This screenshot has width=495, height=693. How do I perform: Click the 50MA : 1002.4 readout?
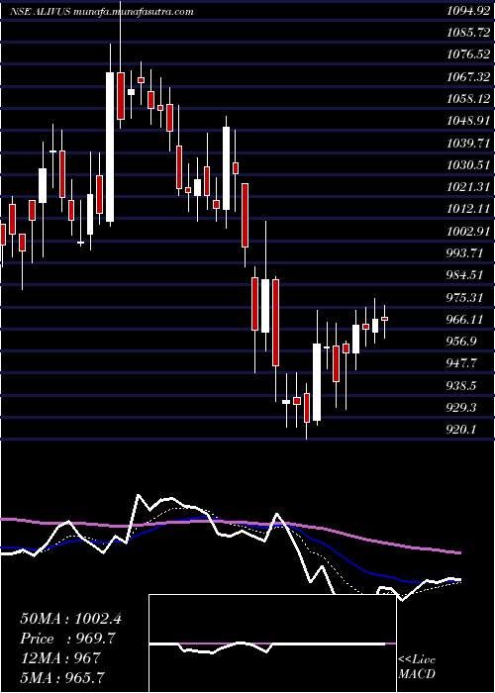(70, 619)
